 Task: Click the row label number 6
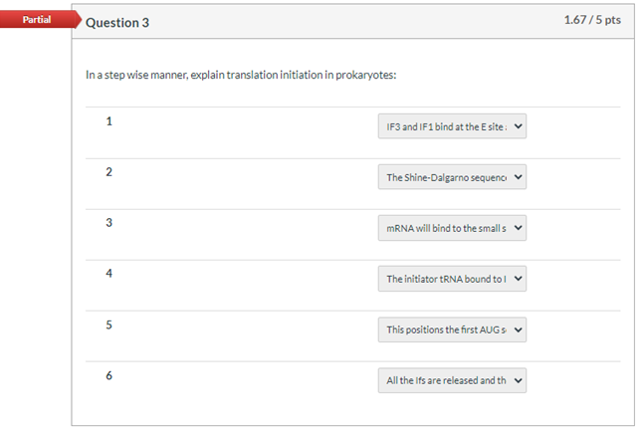pos(109,375)
